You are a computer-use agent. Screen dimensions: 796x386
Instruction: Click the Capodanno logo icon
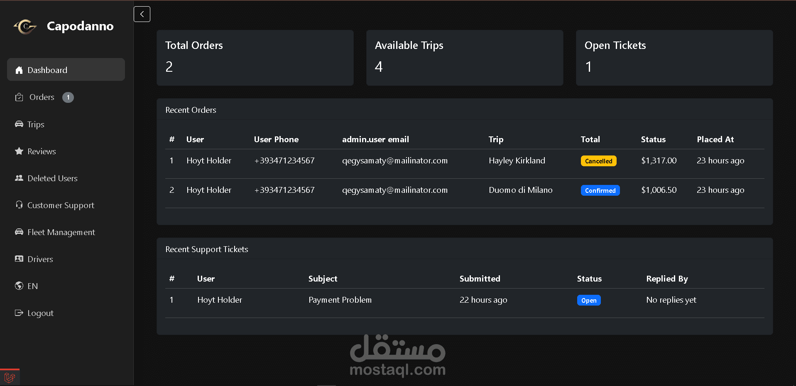25,27
